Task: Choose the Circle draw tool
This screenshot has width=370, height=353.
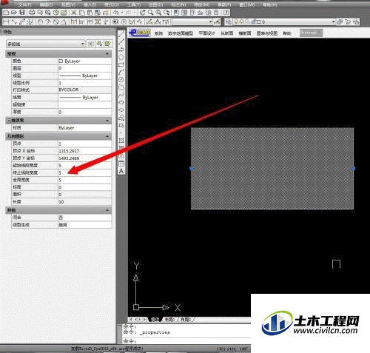Action: coord(121,80)
